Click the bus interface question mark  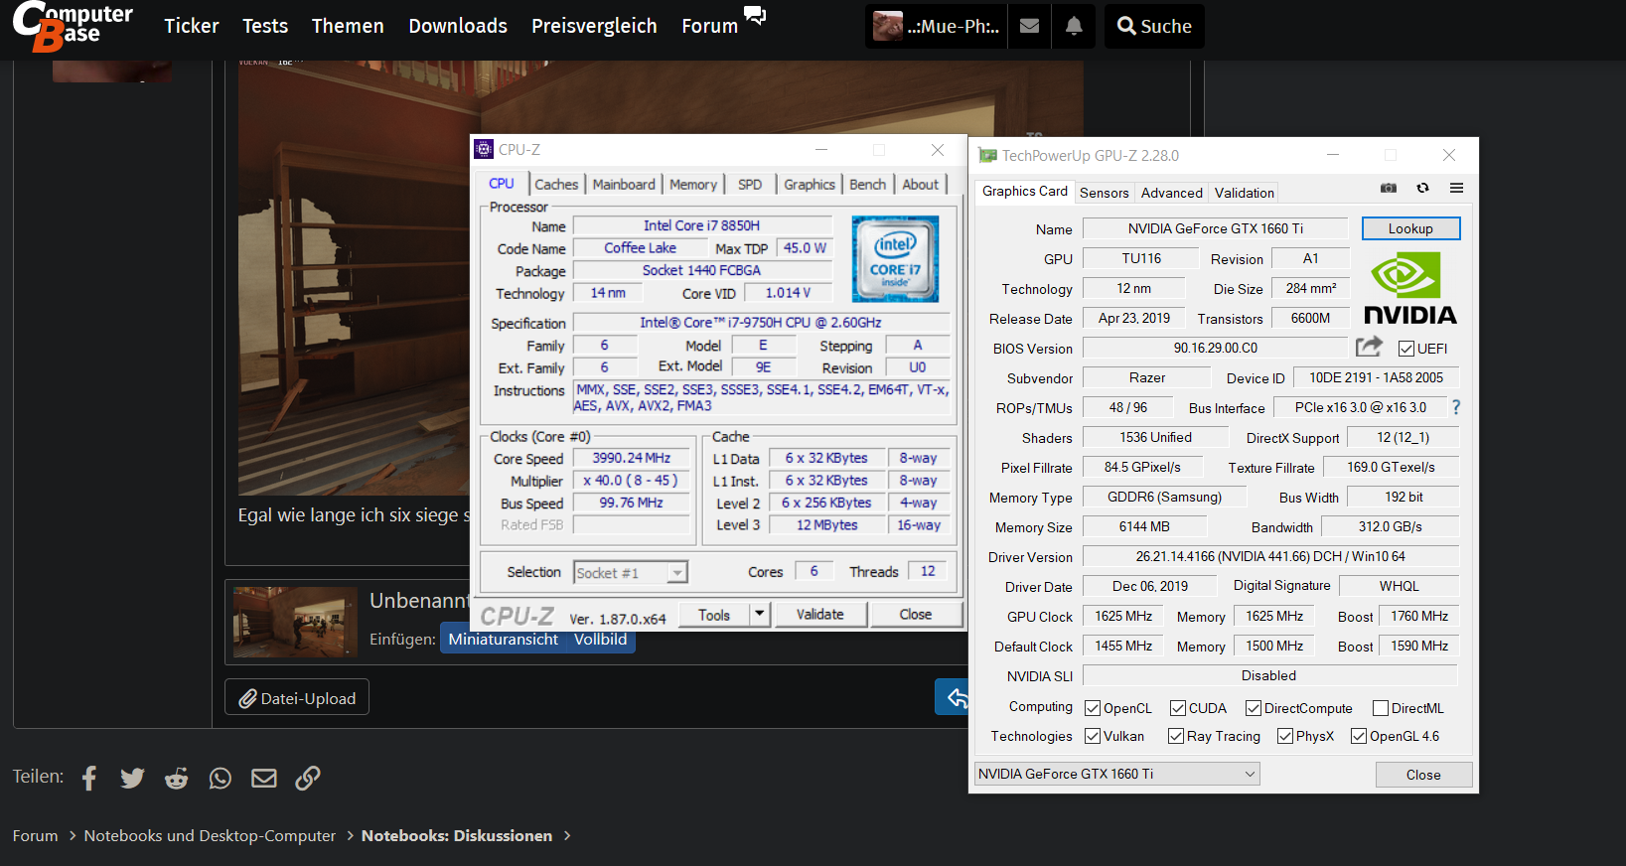[1456, 407]
